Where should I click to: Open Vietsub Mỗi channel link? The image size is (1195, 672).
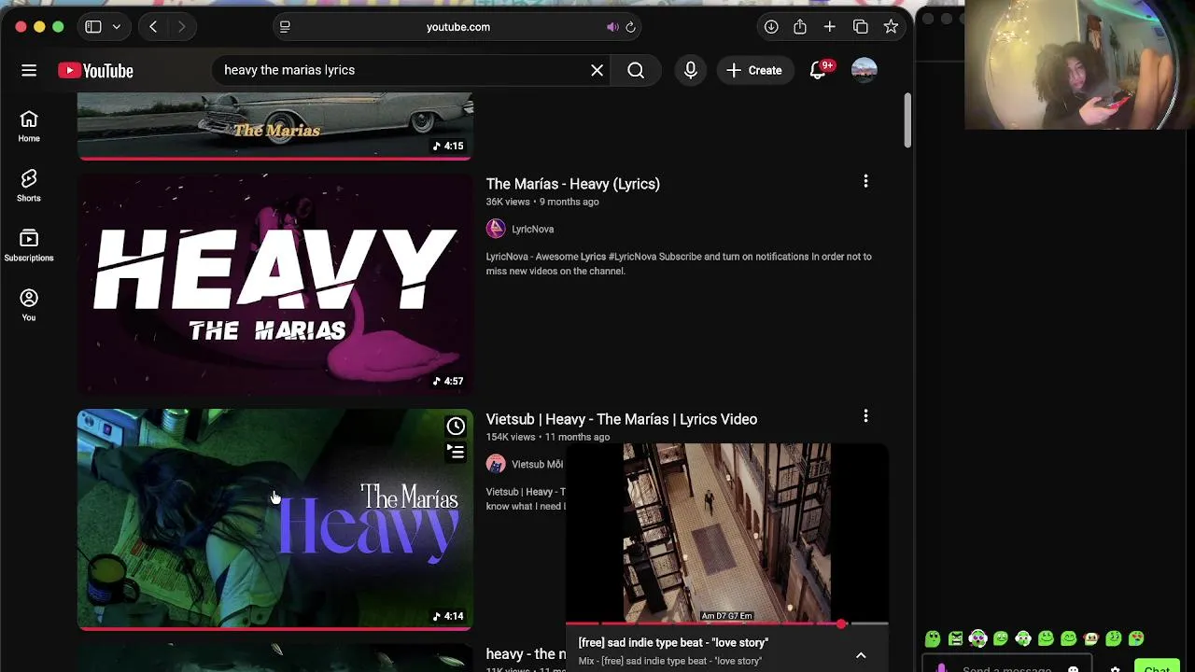coord(538,464)
